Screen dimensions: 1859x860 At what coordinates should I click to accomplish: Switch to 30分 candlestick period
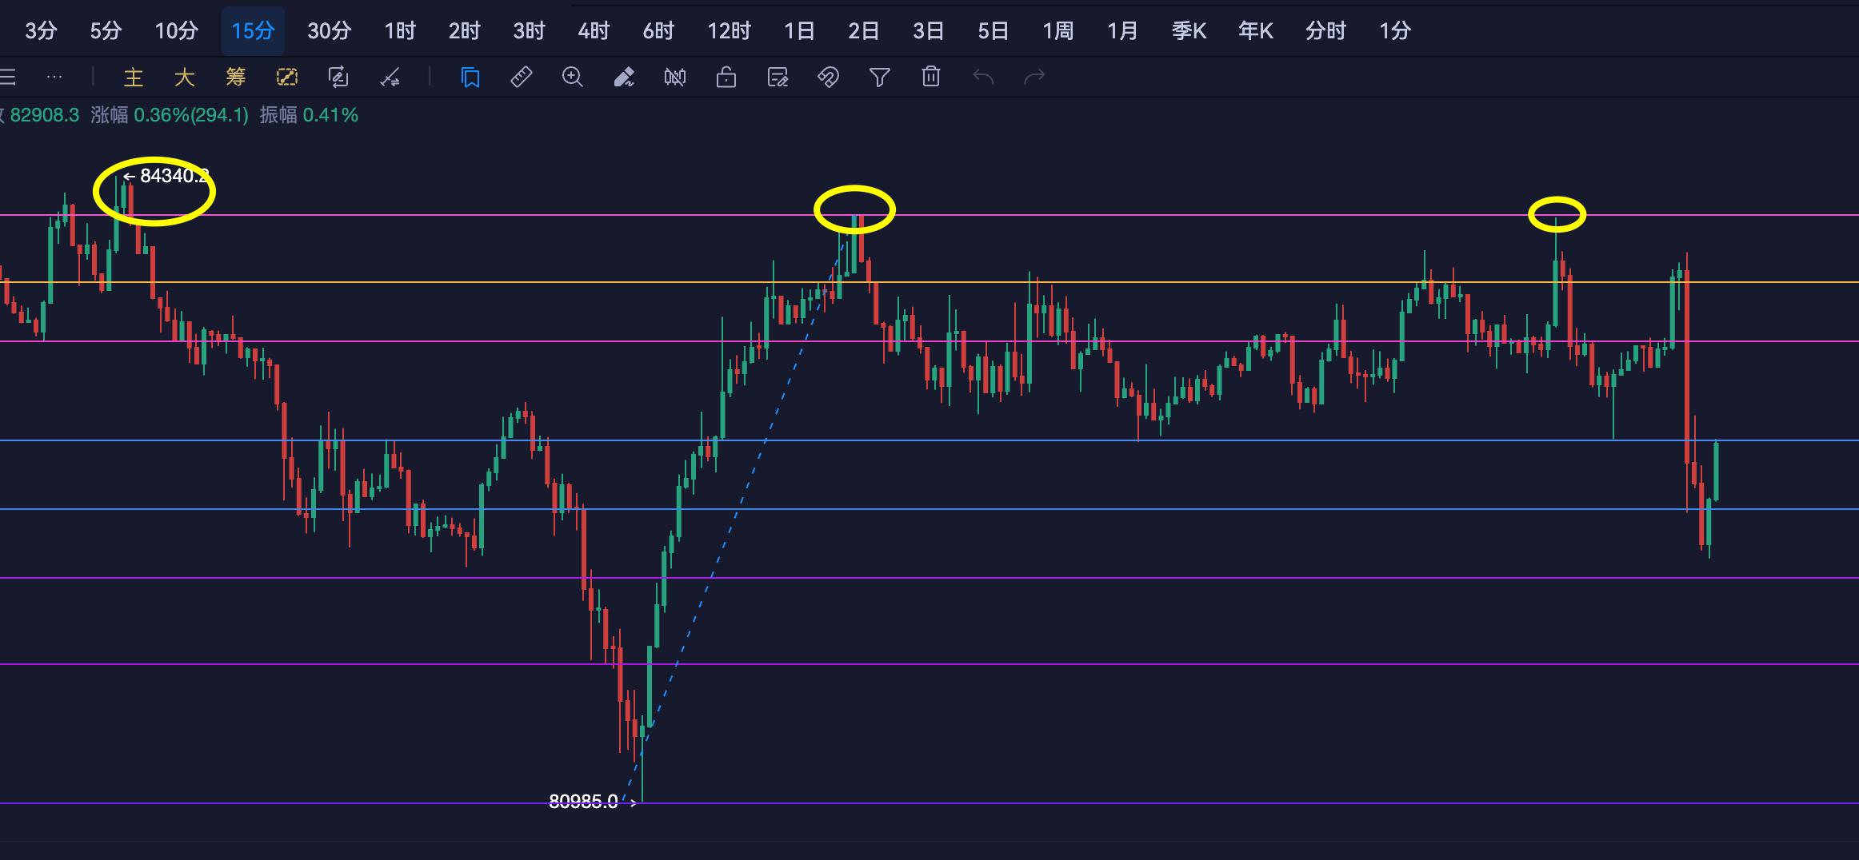tap(330, 31)
